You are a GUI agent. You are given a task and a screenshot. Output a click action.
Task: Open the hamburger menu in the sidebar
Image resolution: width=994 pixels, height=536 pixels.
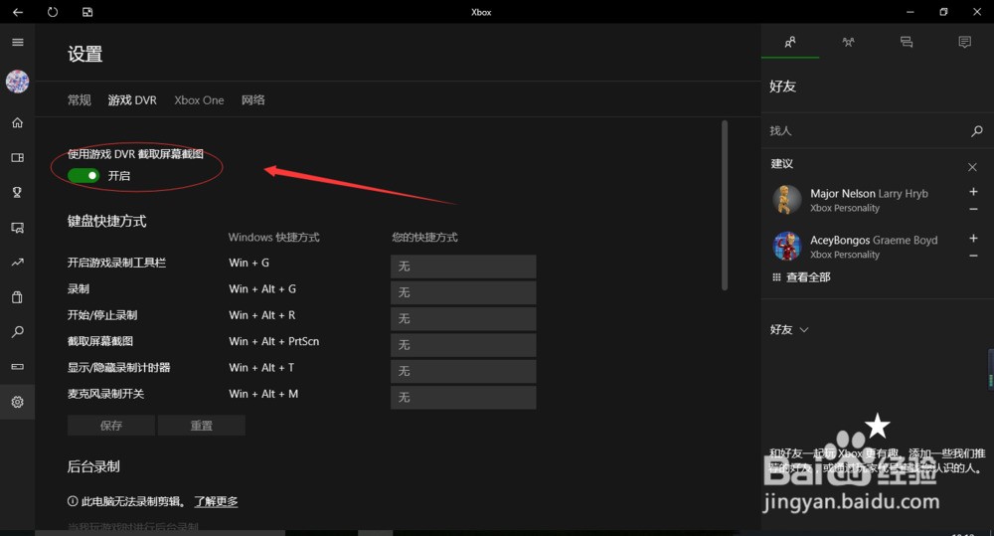(17, 42)
